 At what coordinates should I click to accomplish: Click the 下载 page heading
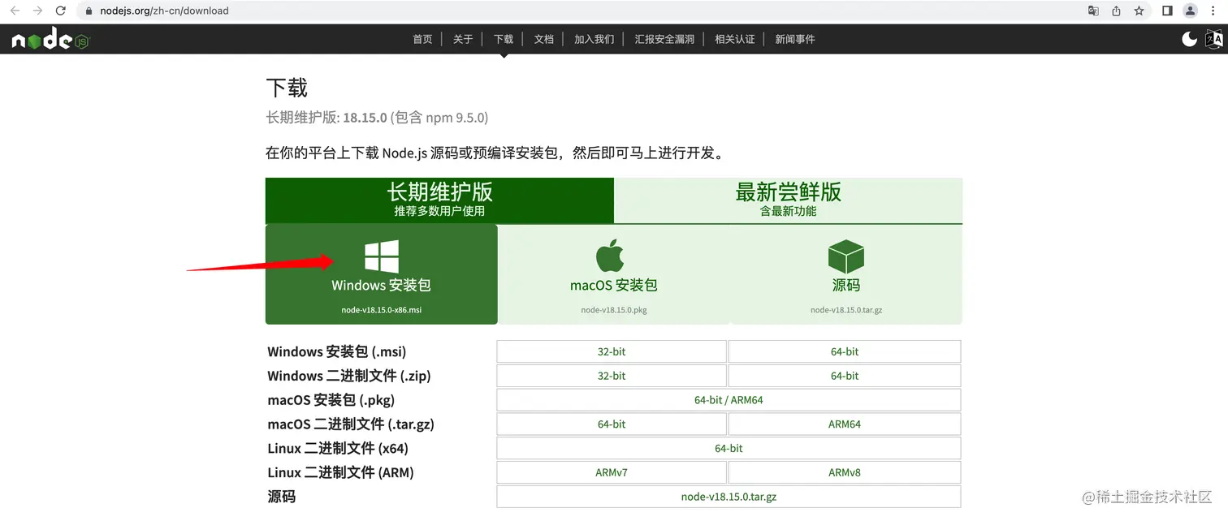pos(287,88)
